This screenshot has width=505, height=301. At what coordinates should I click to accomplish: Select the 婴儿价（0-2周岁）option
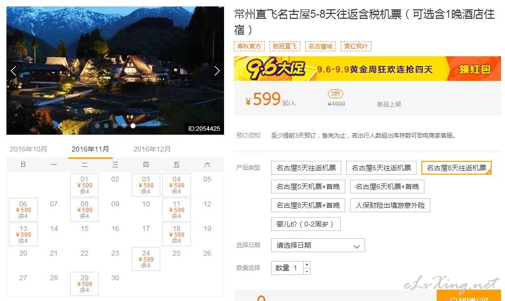tap(306, 224)
